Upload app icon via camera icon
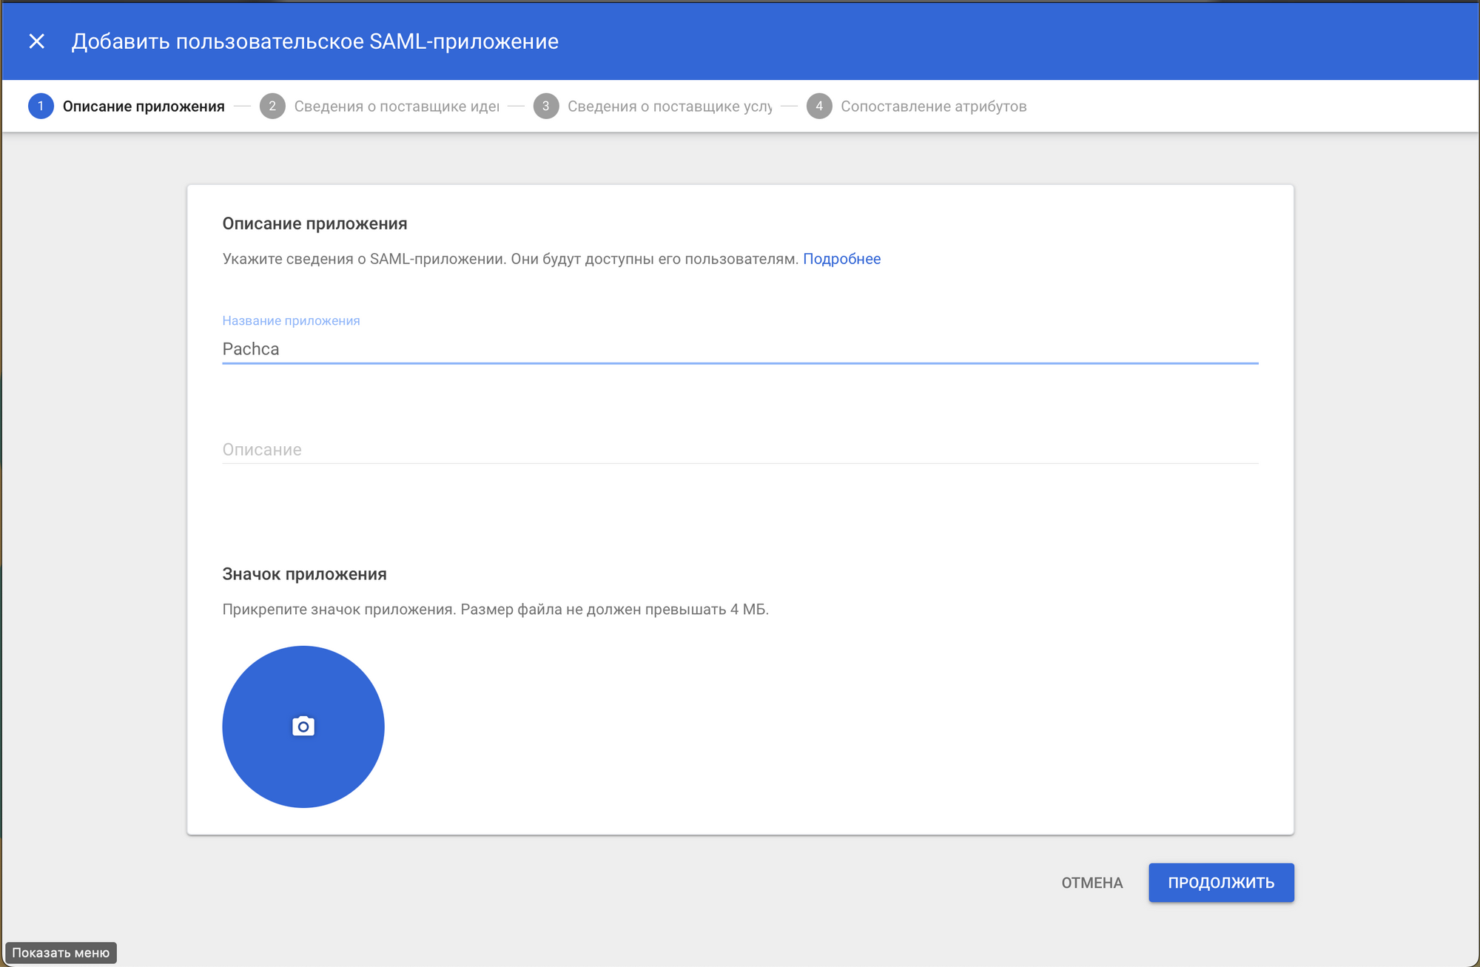 pyautogui.click(x=303, y=727)
